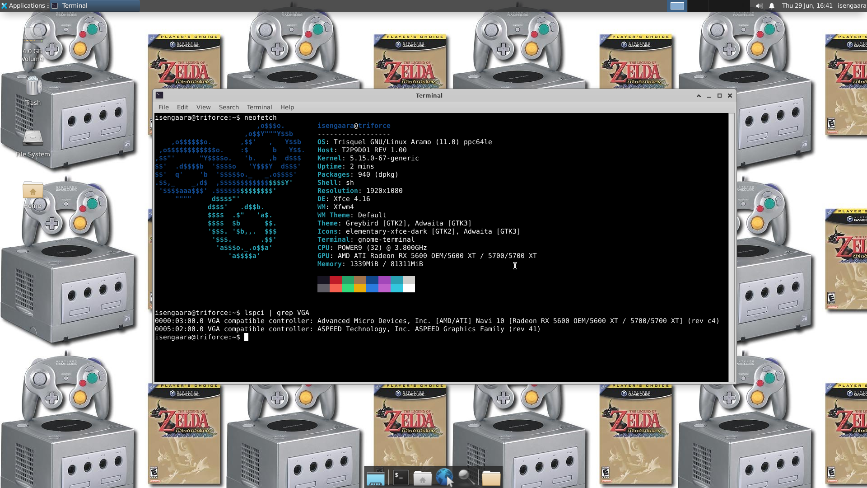This screenshot has height=488, width=867.
Task: Open the Edit menu in Terminal
Action: click(182, 107)
